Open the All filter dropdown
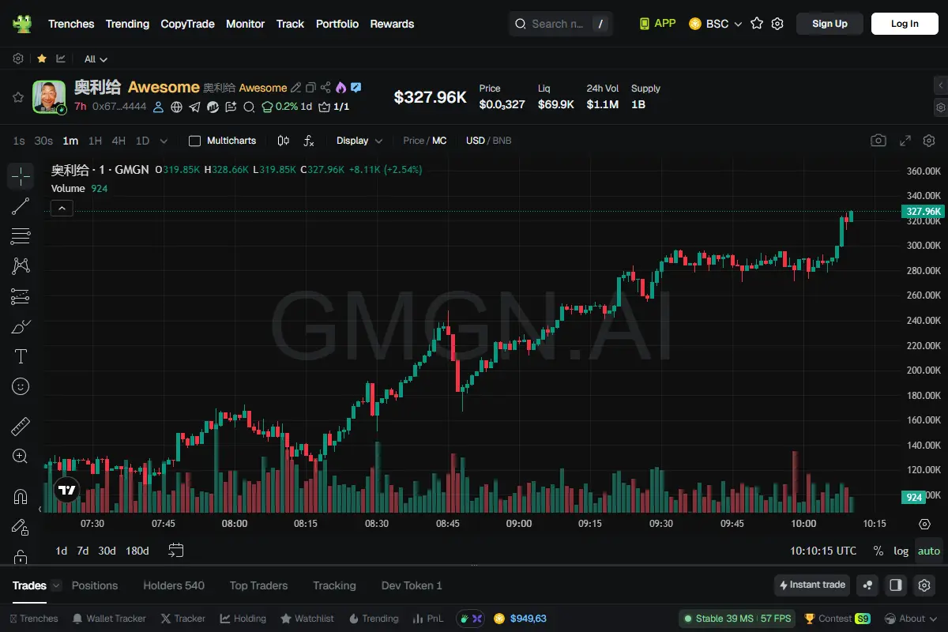The width and height of the screenshot is (948, 632). [x=96, y=59]
